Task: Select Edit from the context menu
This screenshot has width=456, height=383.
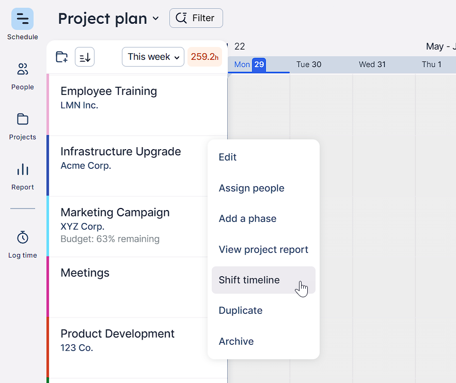Action: click(x=228, y=157)
